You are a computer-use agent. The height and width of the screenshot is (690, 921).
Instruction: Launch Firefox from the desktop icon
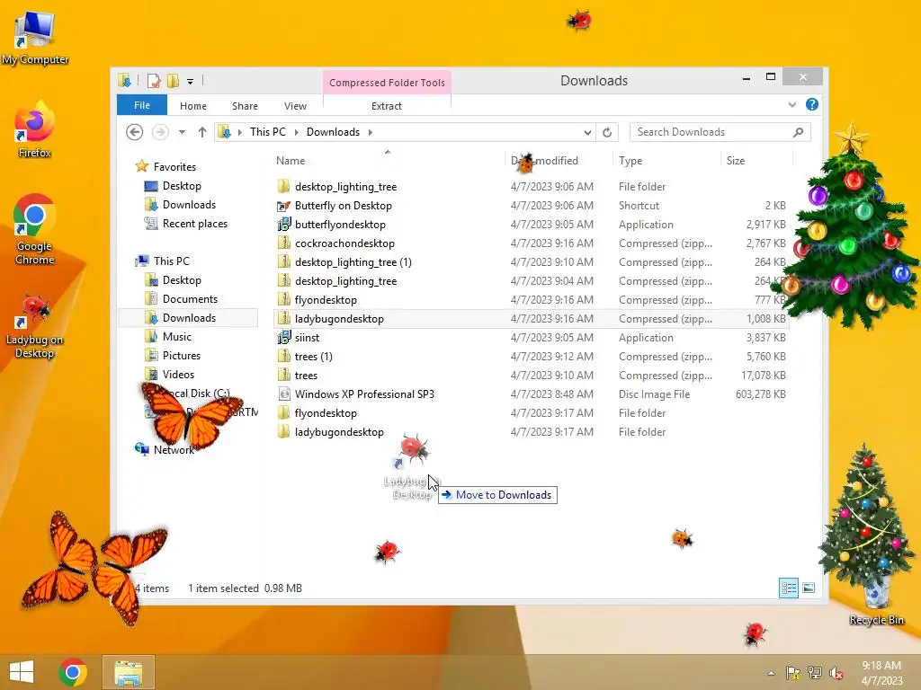click(x=35, y=129)
